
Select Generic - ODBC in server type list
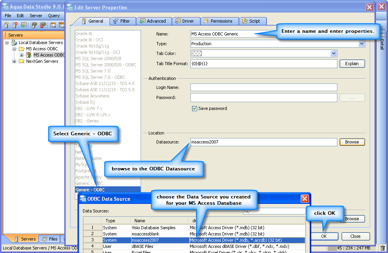[x=108, y=189]
